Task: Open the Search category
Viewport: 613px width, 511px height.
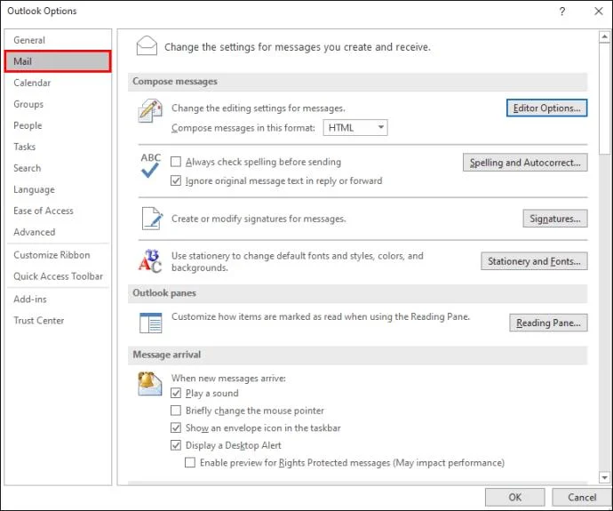Action: (58, 168)
